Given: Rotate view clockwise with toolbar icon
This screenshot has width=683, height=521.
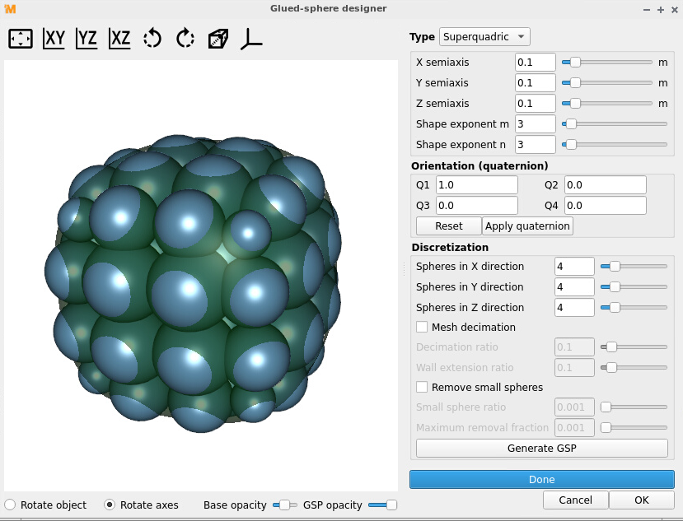Looking at the screenshot, I should click(x=184, y=38).
